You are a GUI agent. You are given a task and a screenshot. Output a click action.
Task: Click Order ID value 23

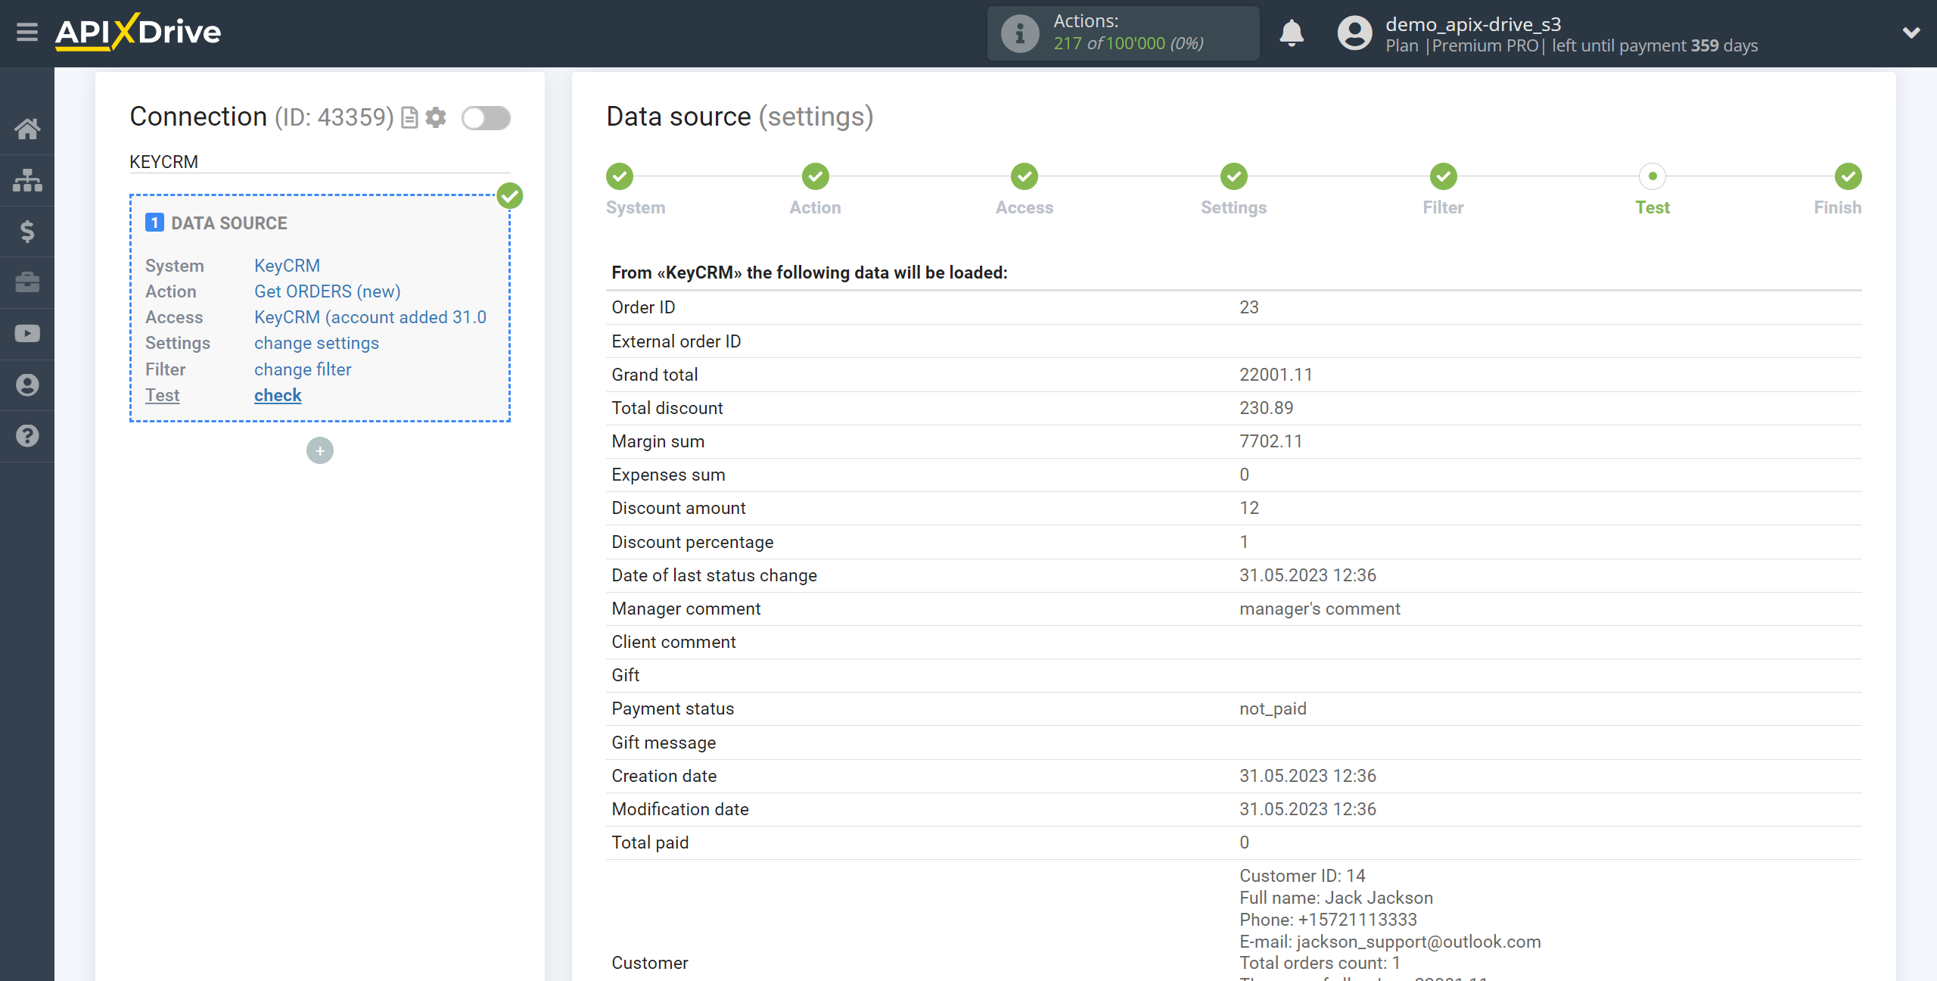(1249, 307)
